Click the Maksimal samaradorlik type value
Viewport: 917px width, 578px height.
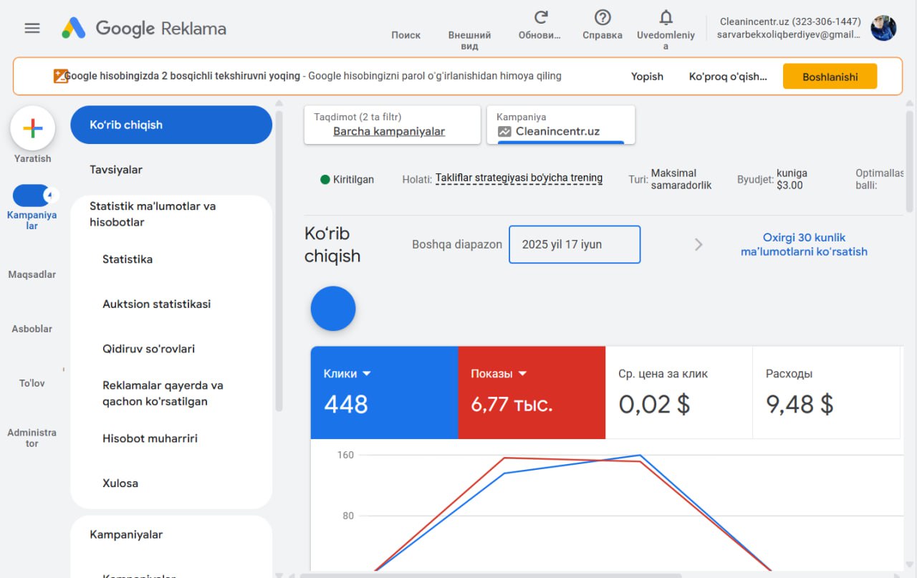click(x=681, y=179)
